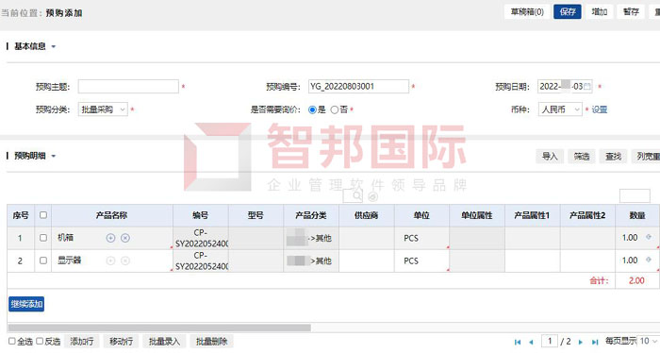Click the 移动行 button
This screenshot has width=660, height=353.
[x=122, y=342]
